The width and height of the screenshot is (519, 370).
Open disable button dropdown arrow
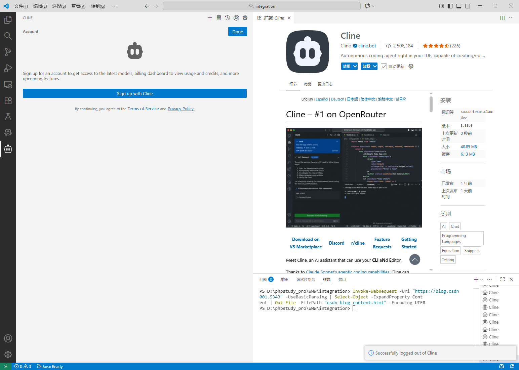(x=355, y=66)
